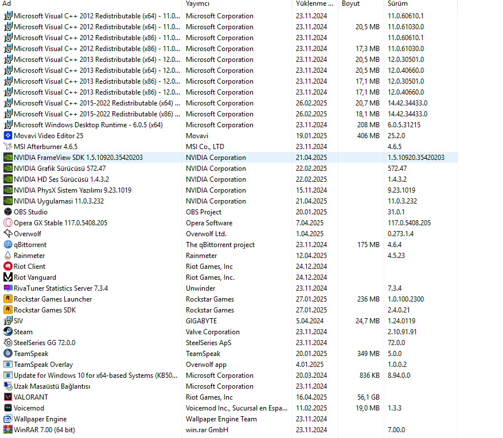
Task: Click the NVIDIA Uygulamasi 11.0.3.232 icon
Action: coord(7,201)
